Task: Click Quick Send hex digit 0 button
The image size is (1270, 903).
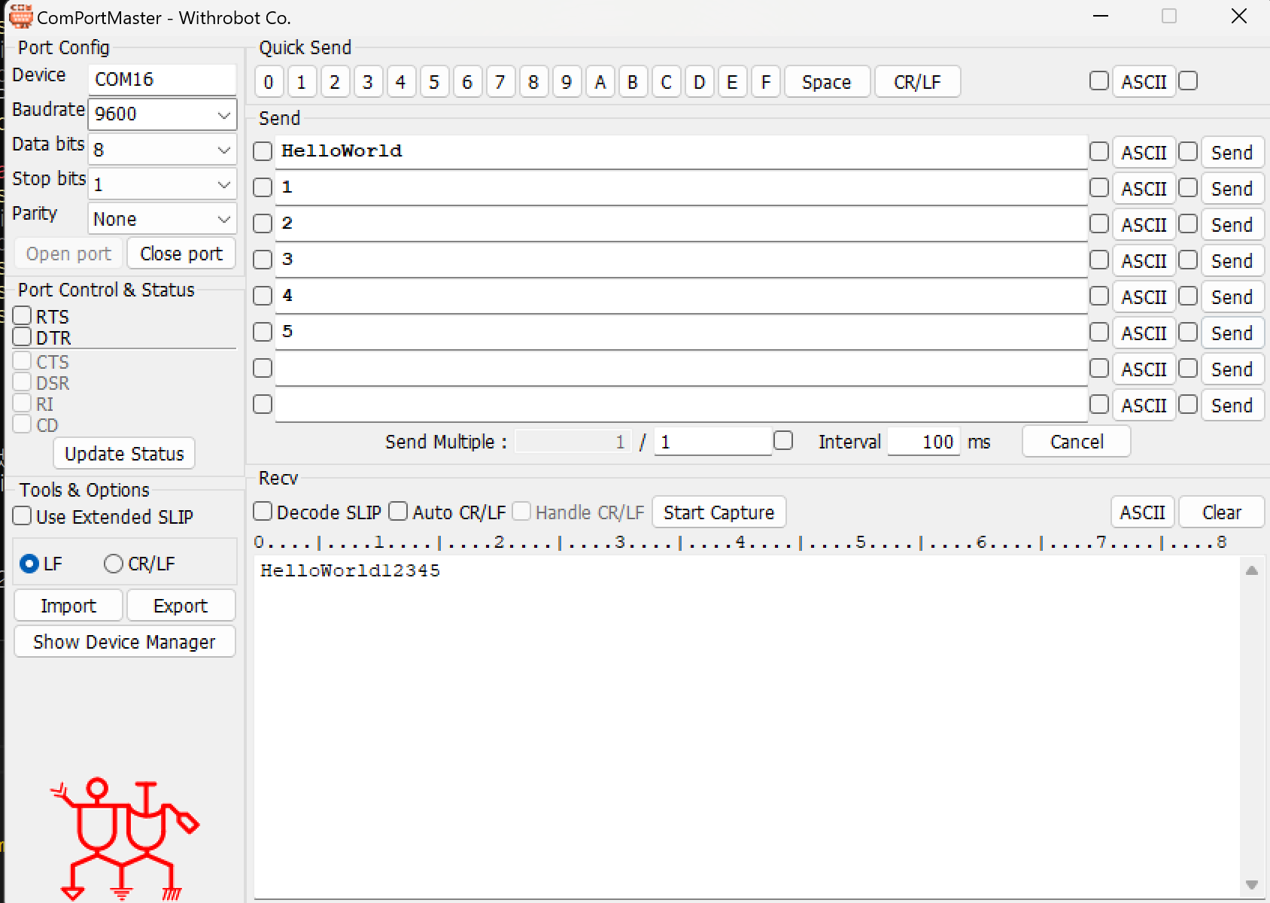Action: tap(269, 82)
